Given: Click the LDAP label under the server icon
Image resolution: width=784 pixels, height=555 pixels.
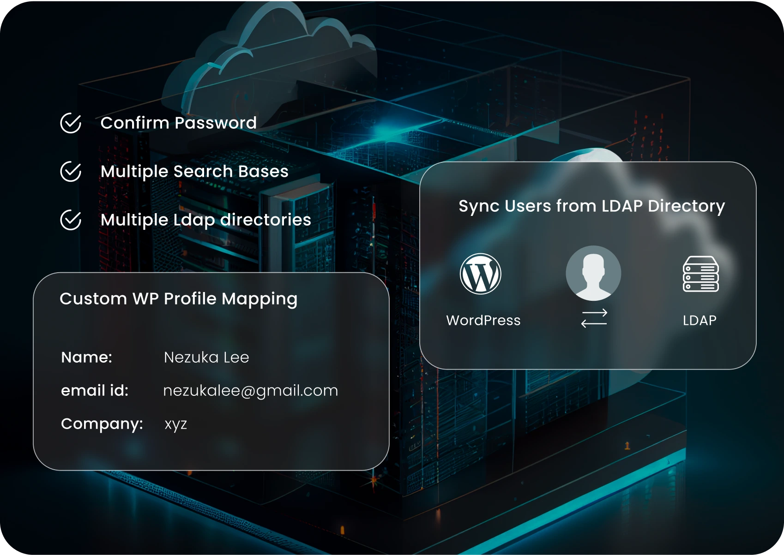Looking at the screenshot, I should (700, 320).
